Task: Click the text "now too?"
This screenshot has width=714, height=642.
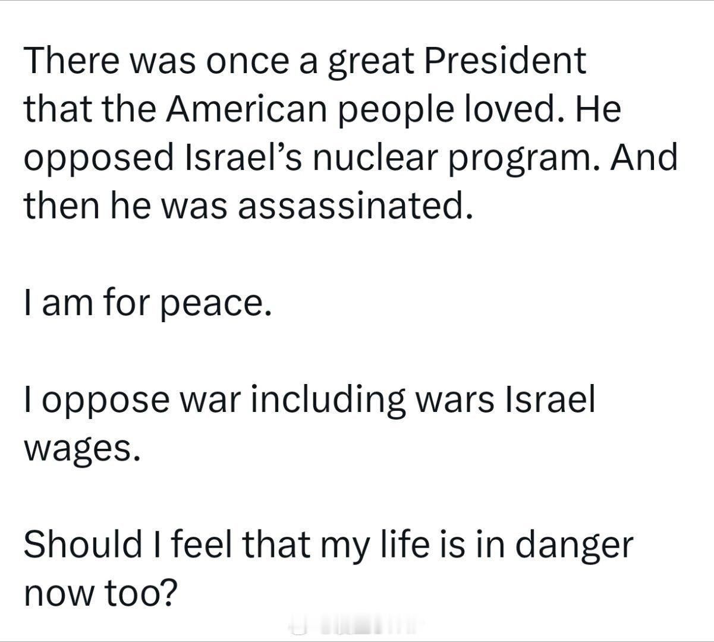Action: 101,595
